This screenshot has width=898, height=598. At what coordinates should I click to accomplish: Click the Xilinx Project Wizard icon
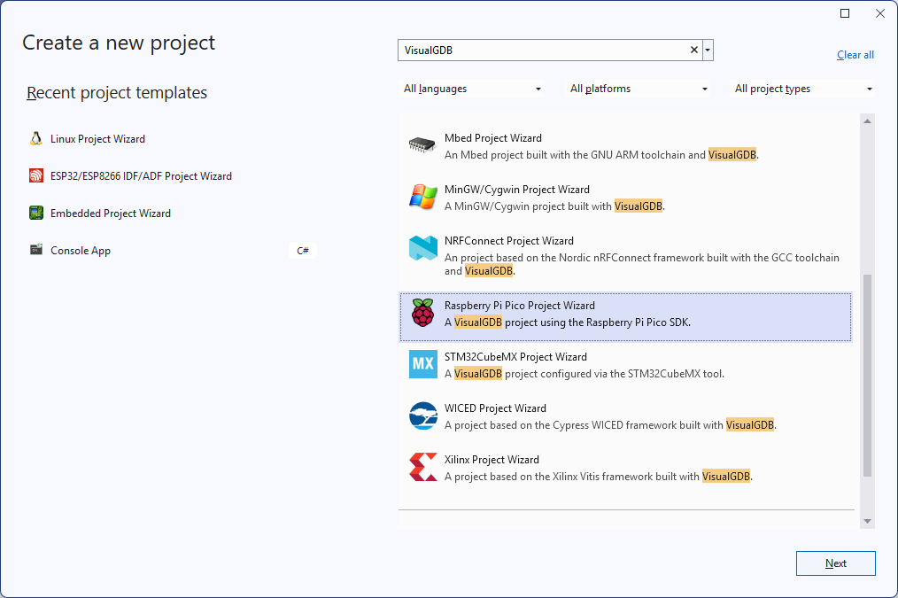pos(422,468)
